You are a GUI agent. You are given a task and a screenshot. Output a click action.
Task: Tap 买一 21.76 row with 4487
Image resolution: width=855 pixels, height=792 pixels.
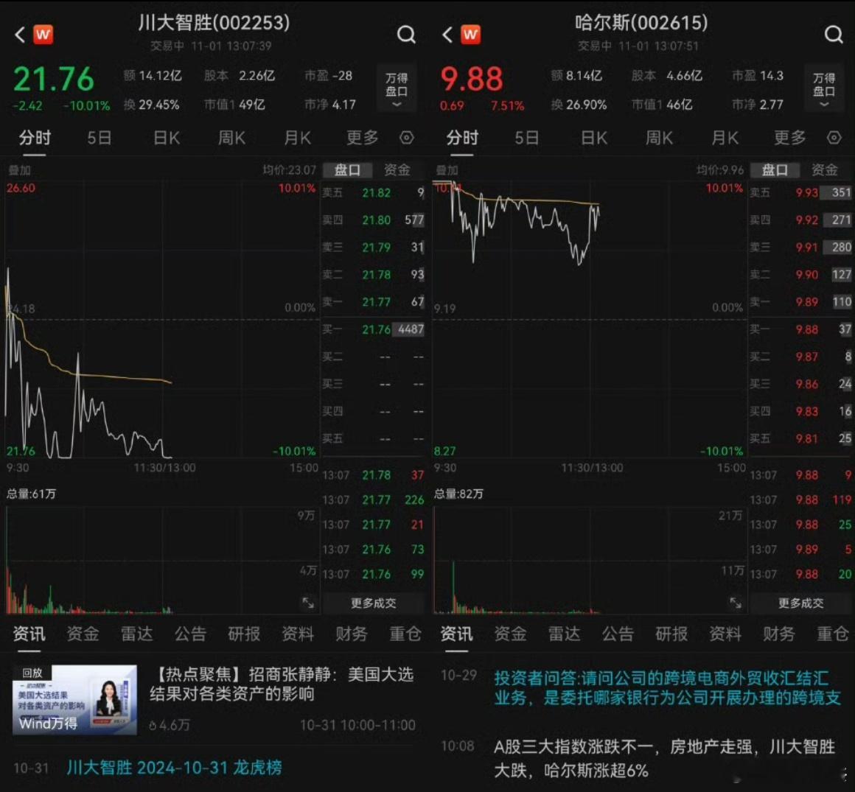(x=374, y=329)
